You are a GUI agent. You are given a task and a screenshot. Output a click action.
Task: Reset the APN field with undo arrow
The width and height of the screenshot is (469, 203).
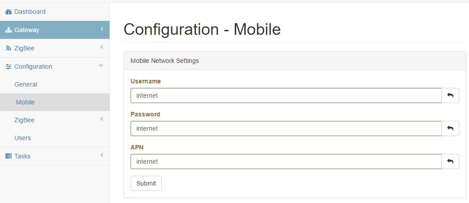click(450, 162)
